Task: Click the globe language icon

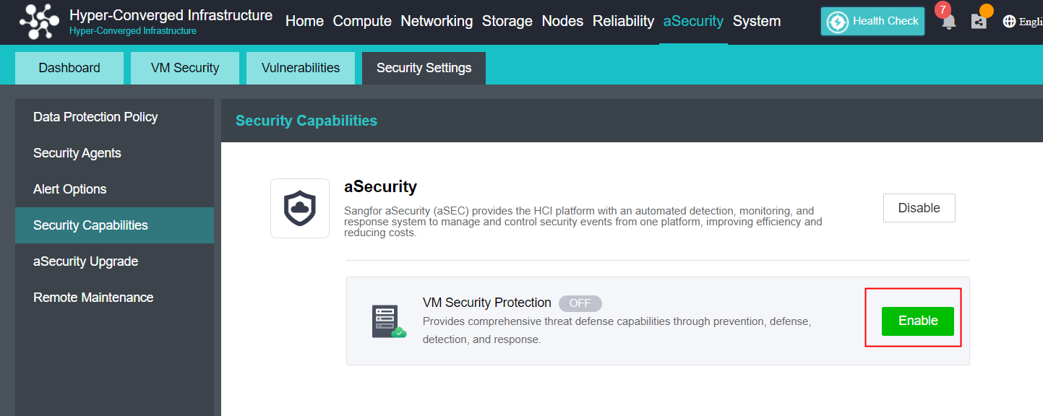Action: coord(1010,22)
